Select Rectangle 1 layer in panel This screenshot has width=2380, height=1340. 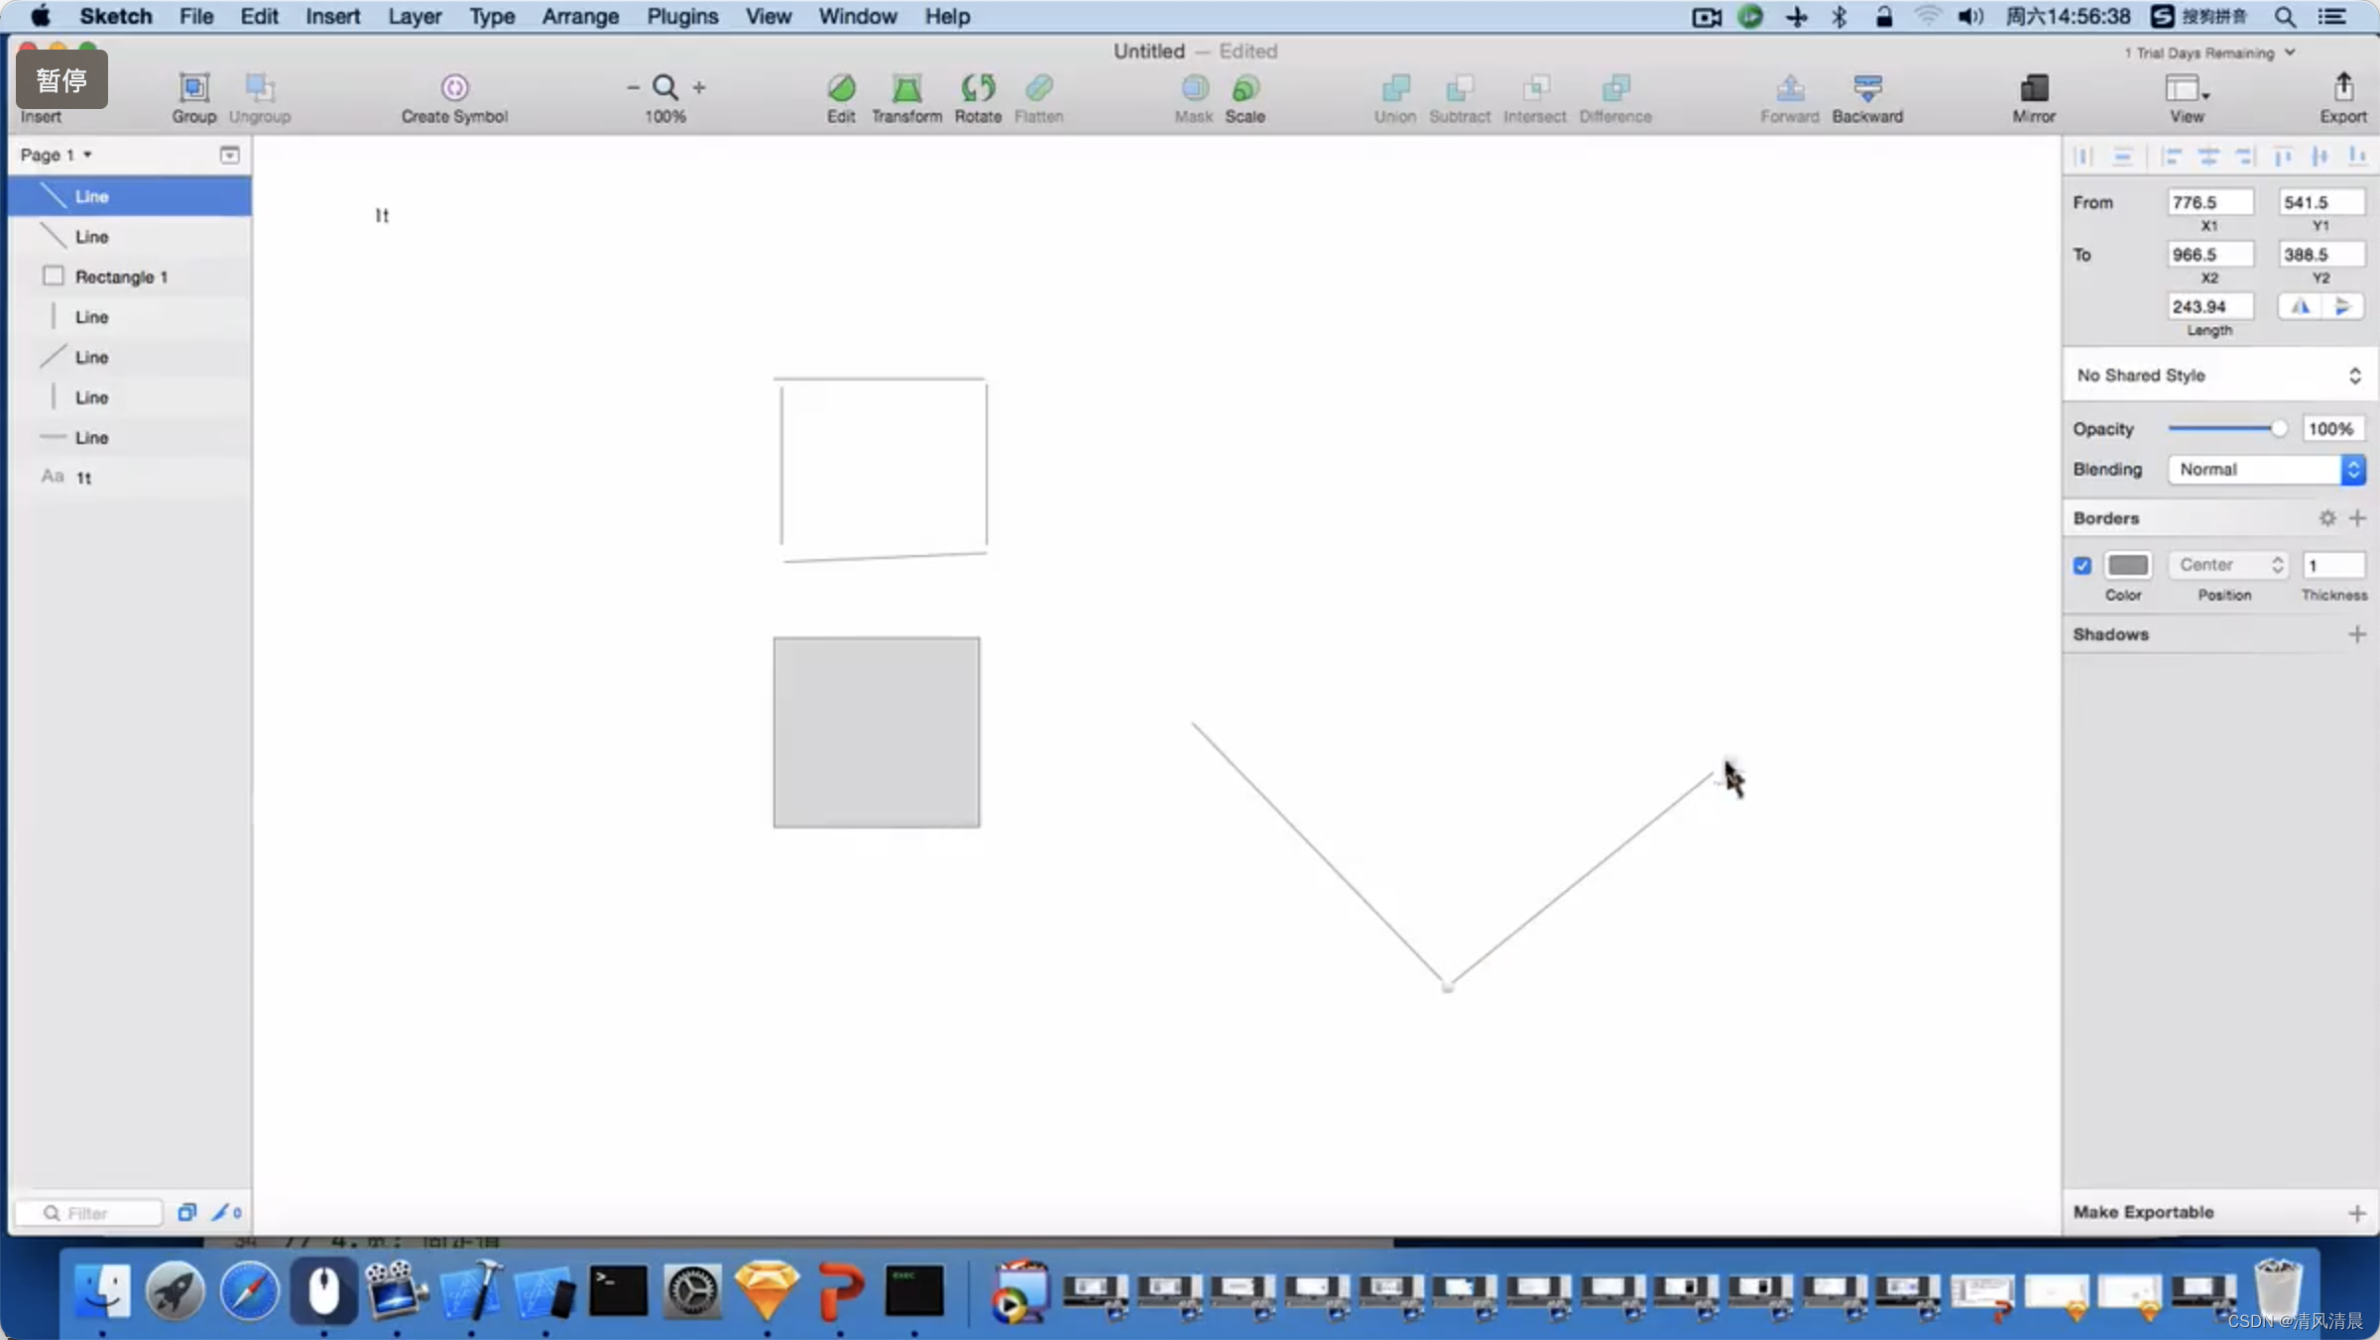click(x=123, y=277)
